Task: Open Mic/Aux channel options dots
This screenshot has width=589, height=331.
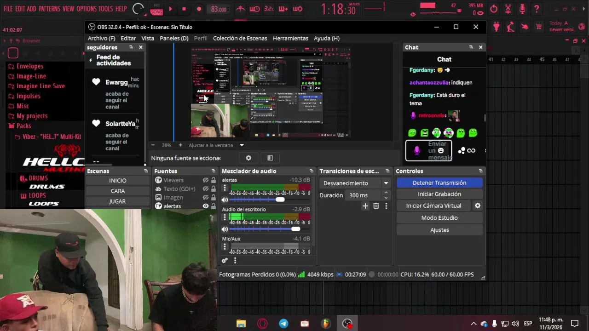Action: [x=225, y=247]
